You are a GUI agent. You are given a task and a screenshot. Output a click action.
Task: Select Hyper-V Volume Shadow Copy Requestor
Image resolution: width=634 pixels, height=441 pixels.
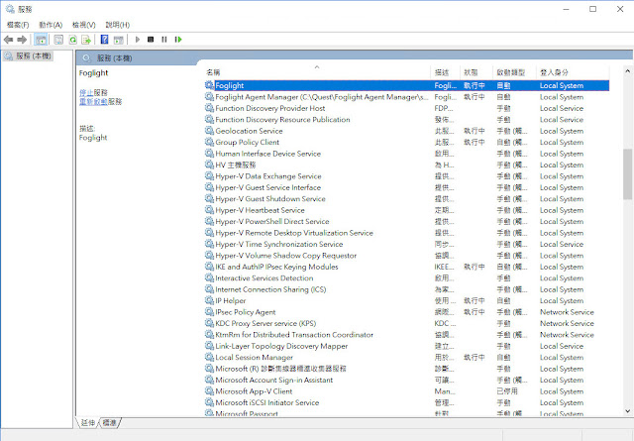(x=406, y=256)
